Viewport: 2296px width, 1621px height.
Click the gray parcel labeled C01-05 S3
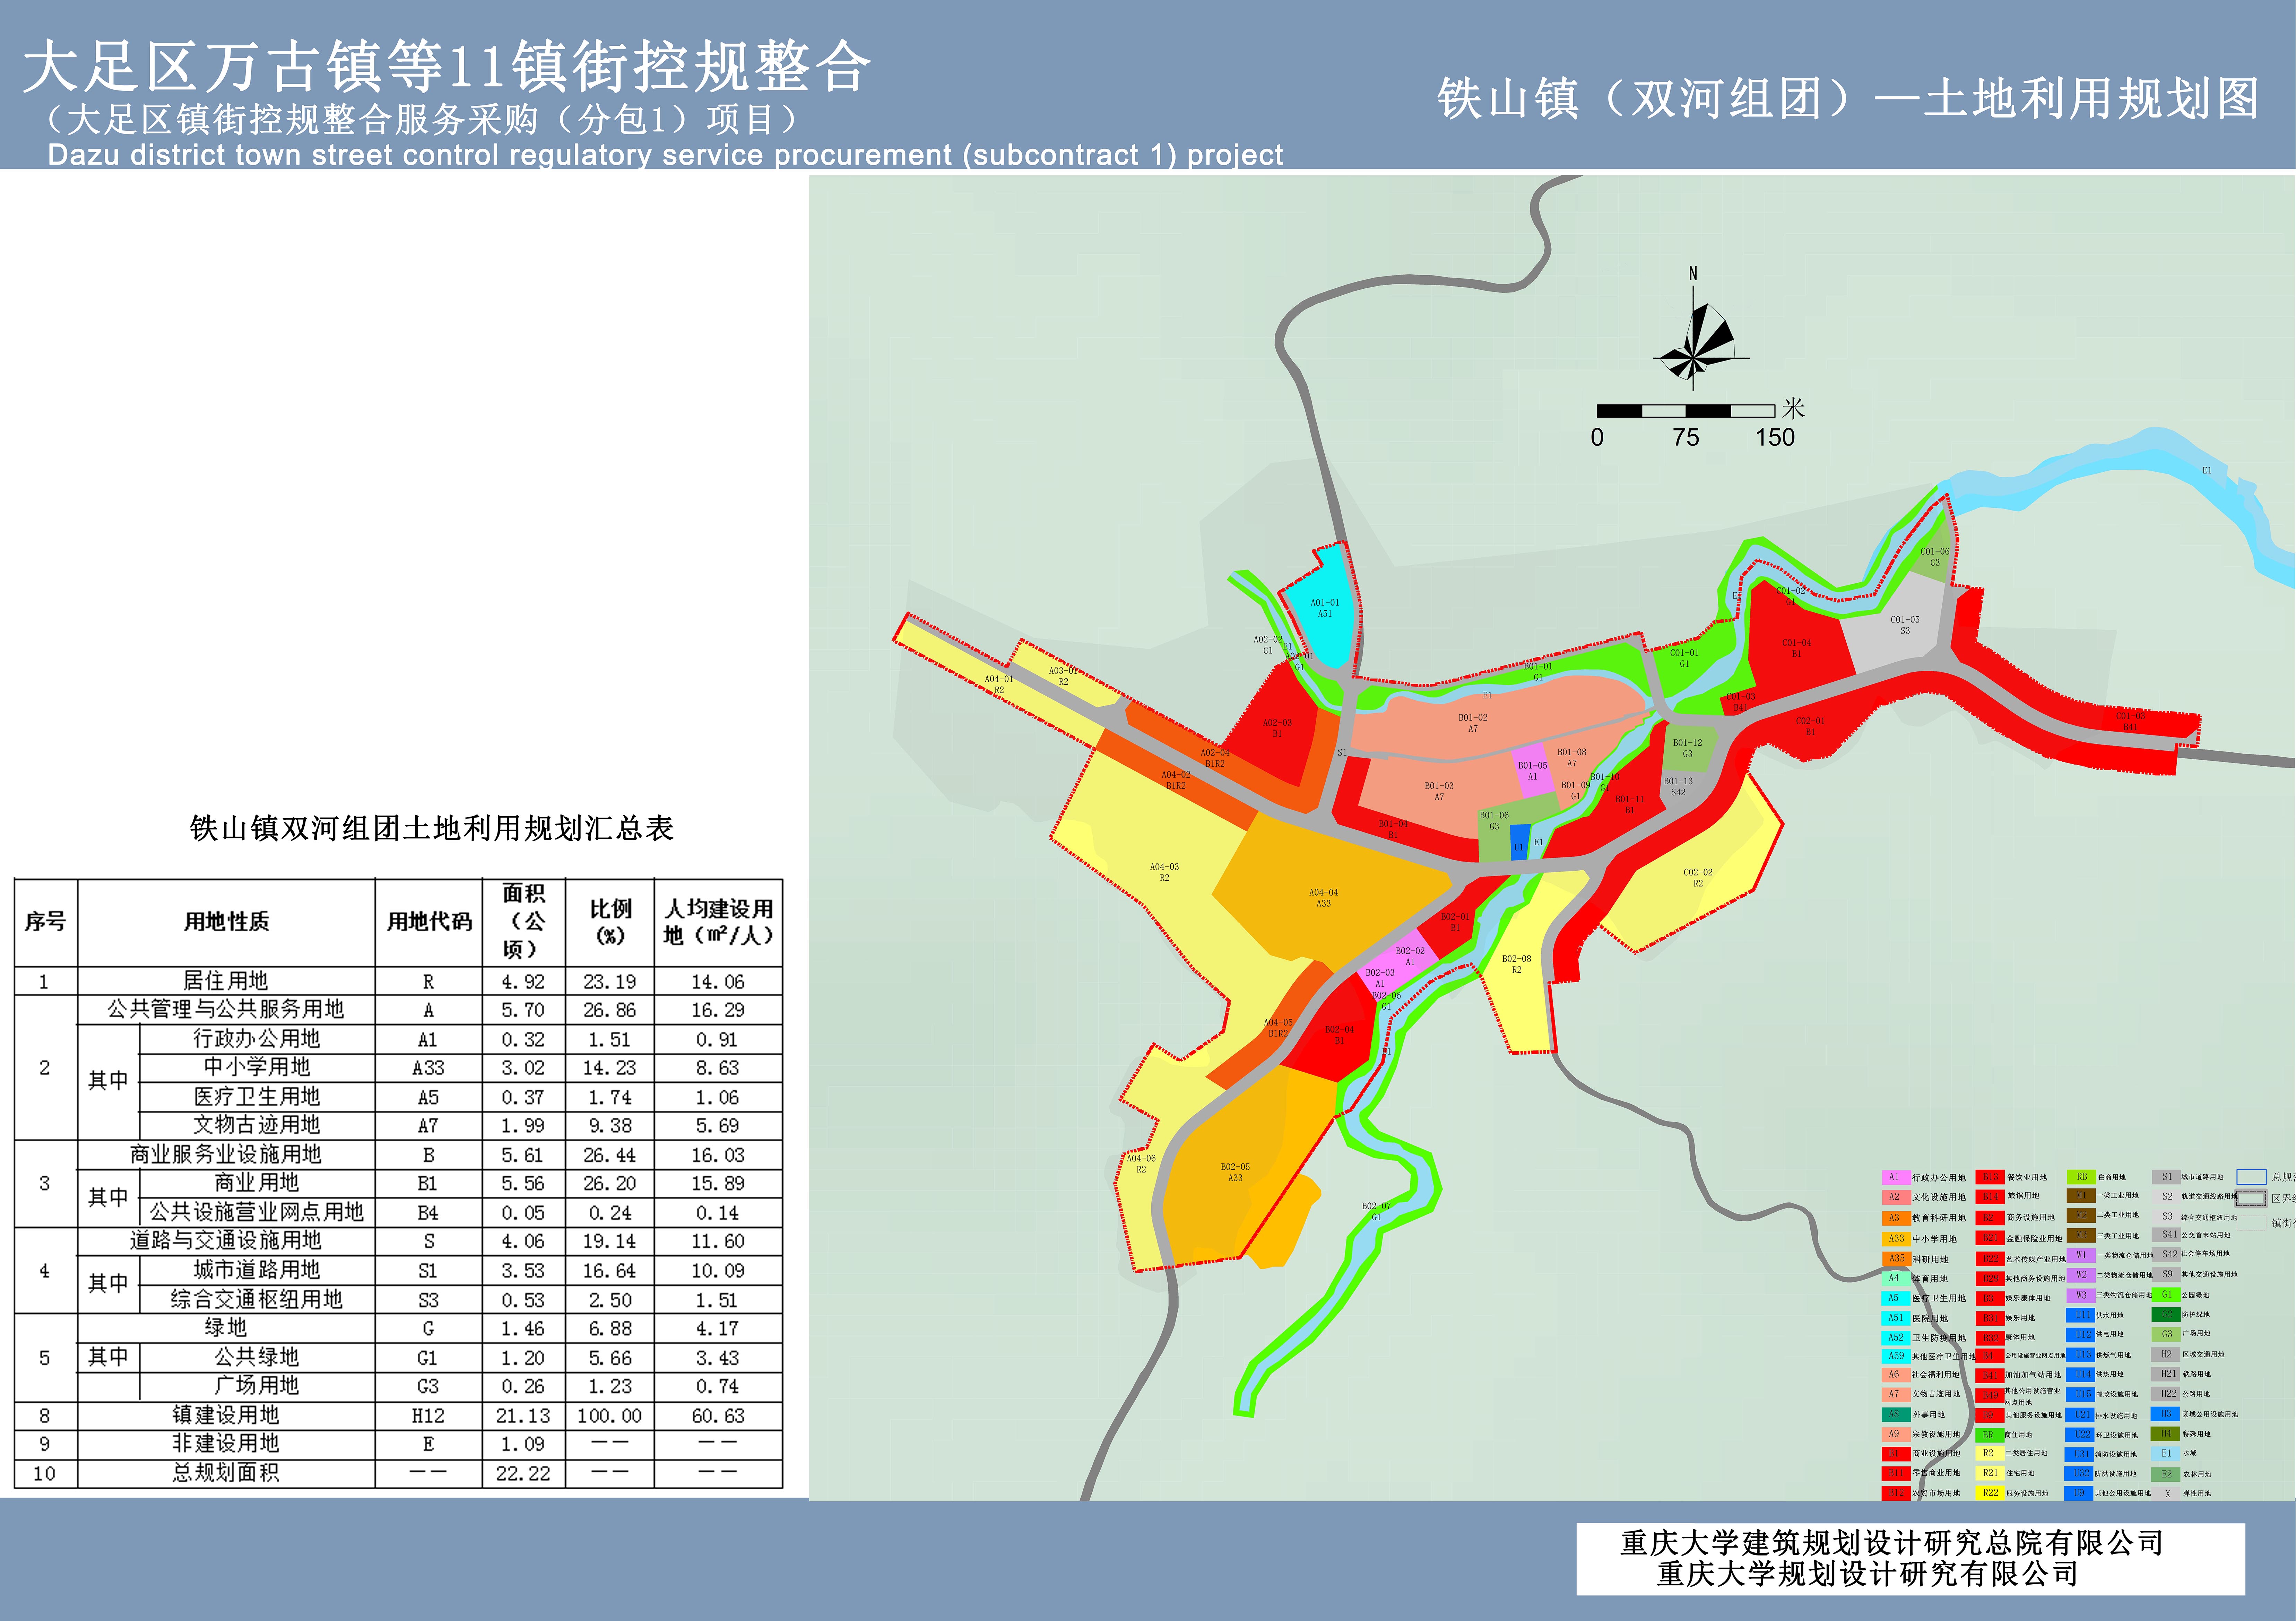[x=1904, y=625]
